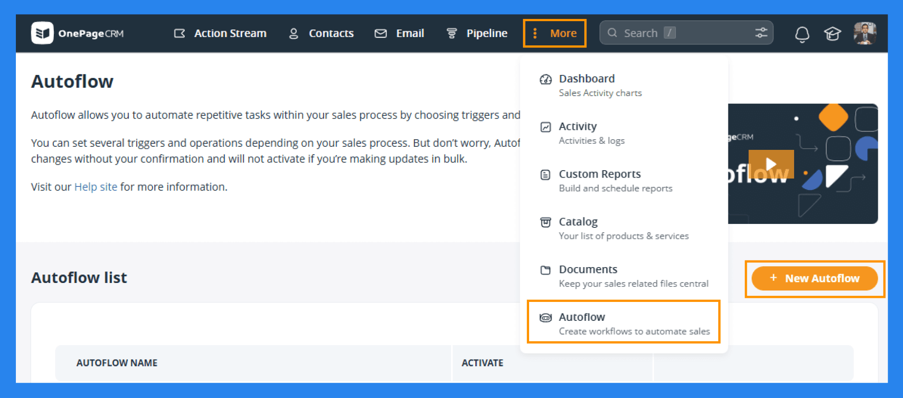This screenshot has height=398, width=903.
Task: Click the Autoflow page heading
Action: tap(72, 82)
